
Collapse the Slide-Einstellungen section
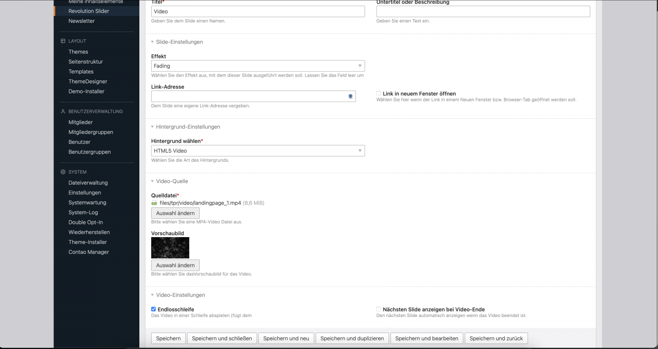[x=179, y=42]
